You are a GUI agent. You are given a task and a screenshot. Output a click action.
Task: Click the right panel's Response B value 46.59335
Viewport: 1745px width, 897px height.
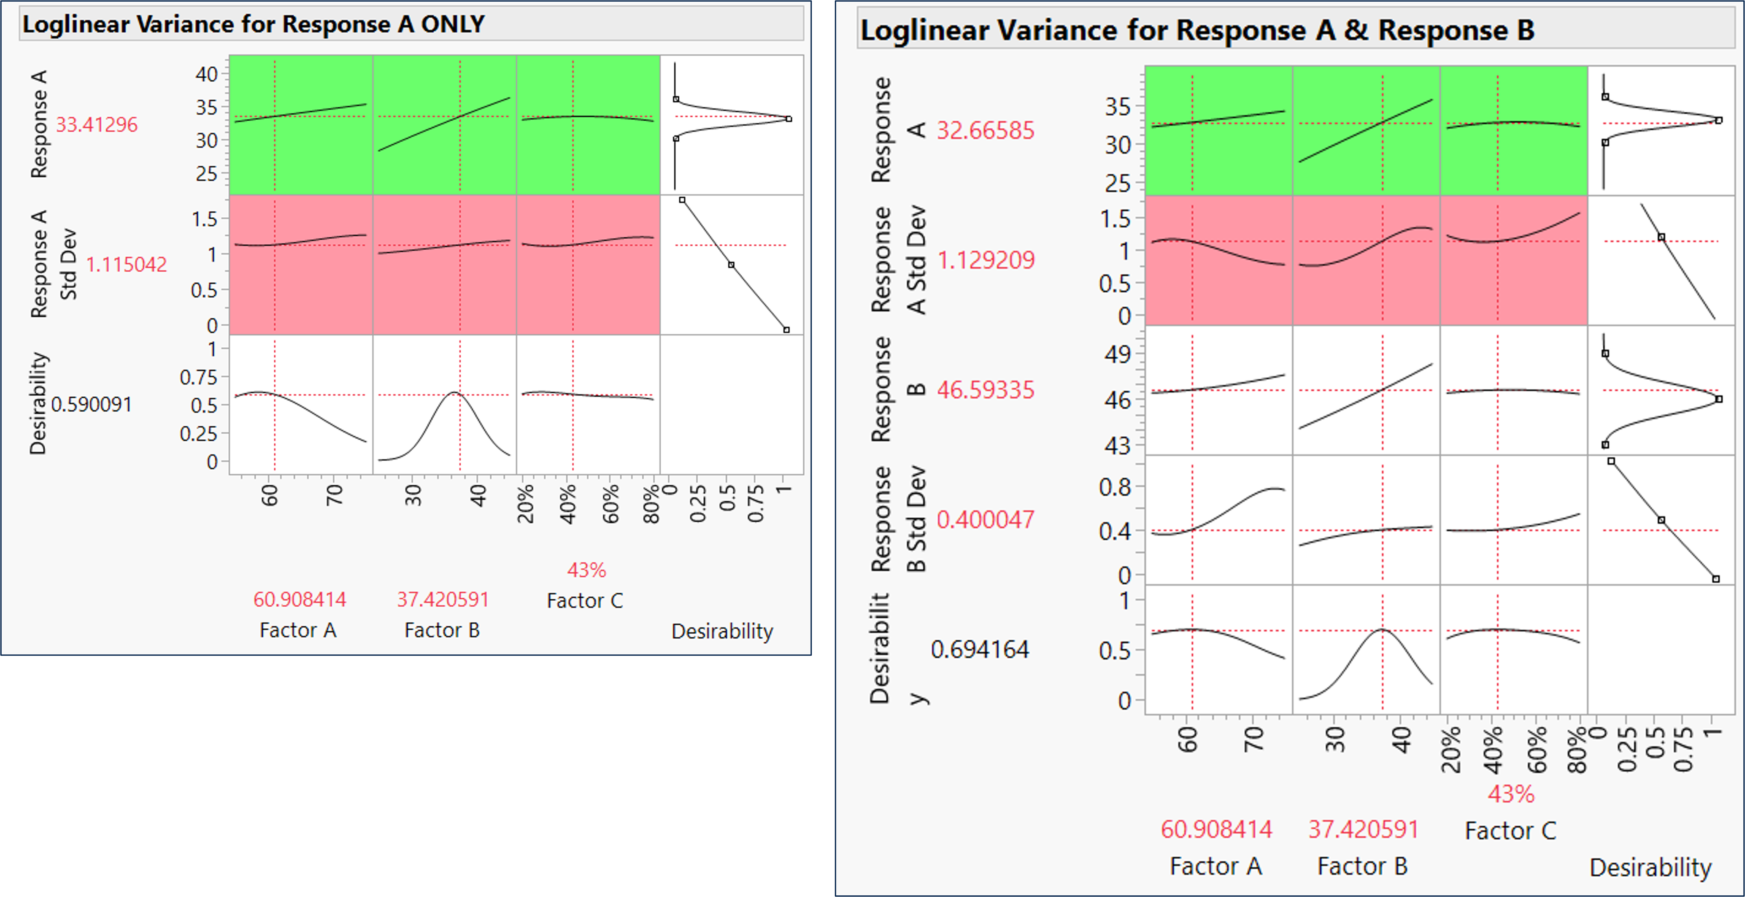pos(985,390)
